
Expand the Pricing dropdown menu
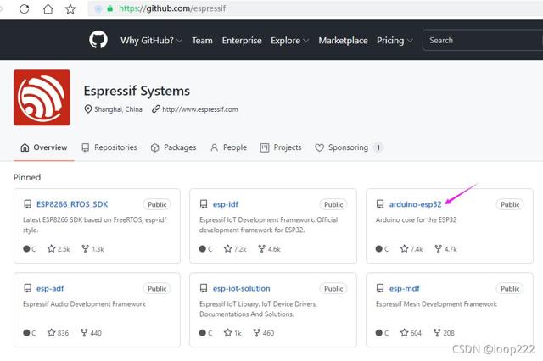[395, 41]
